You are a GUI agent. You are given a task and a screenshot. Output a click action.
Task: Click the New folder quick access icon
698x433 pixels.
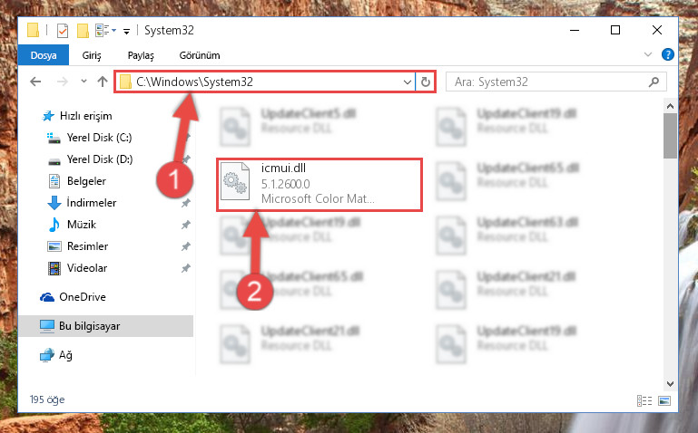tap(83, 31)
